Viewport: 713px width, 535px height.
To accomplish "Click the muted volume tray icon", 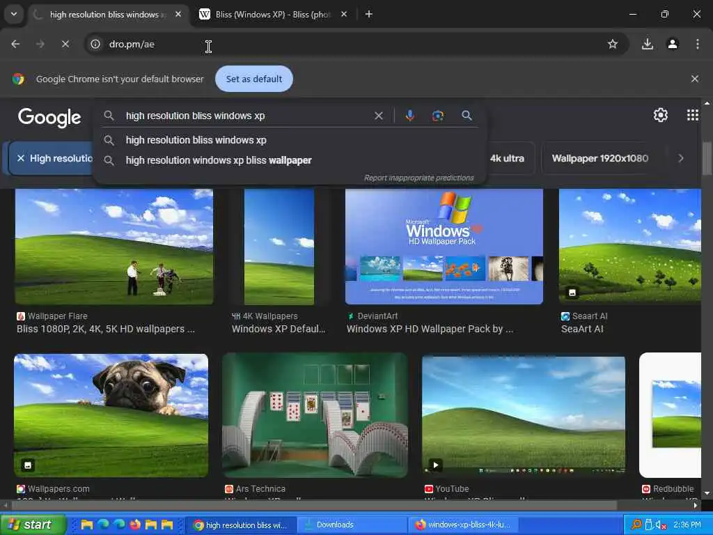I will tap(661, 525).
